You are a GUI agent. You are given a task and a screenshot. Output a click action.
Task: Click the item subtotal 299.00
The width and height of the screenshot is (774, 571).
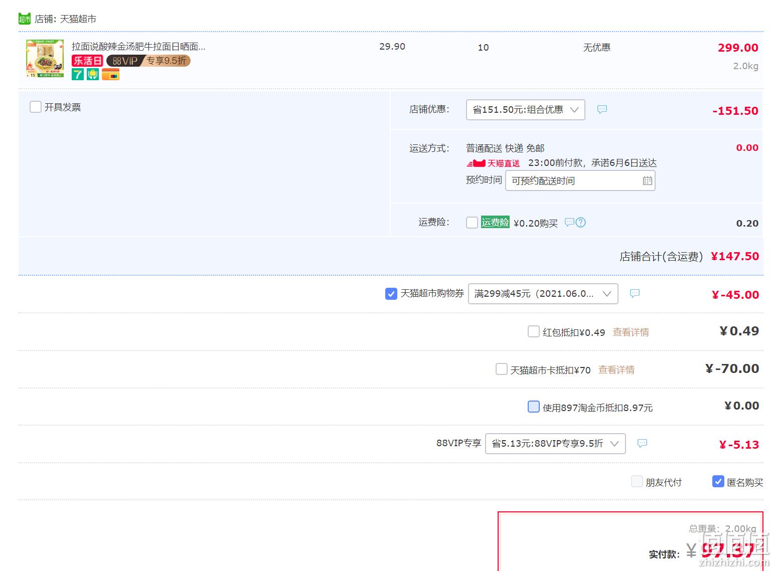[x=738, y=48]
